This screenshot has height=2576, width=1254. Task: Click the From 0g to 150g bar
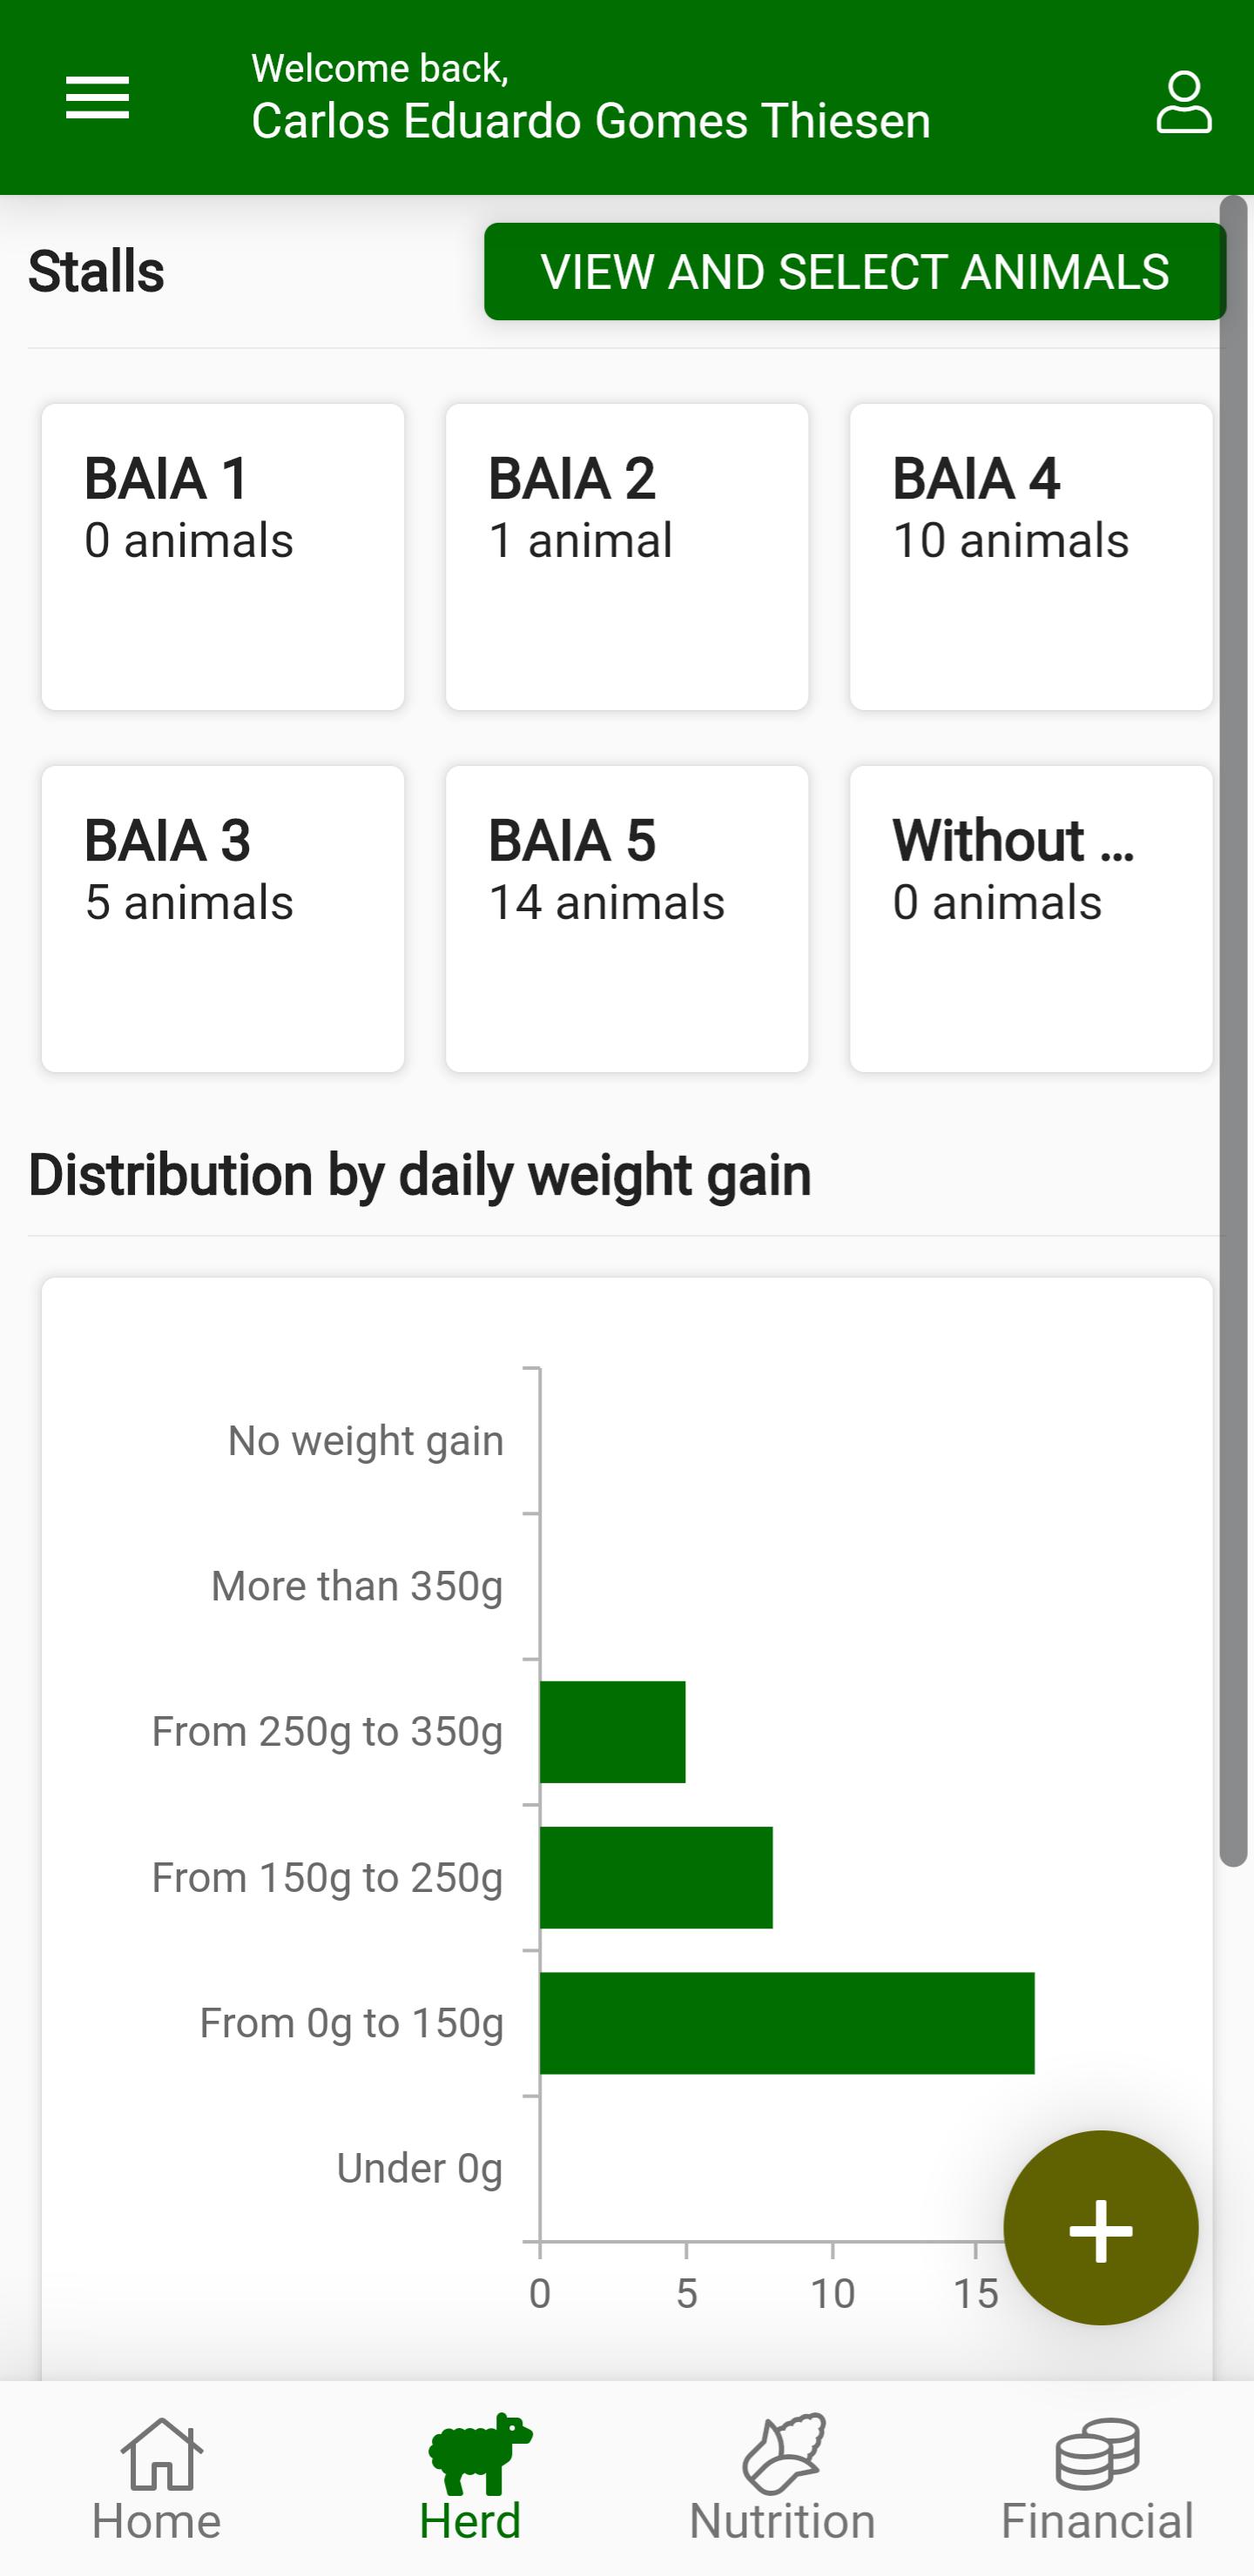pos(787,2023)
